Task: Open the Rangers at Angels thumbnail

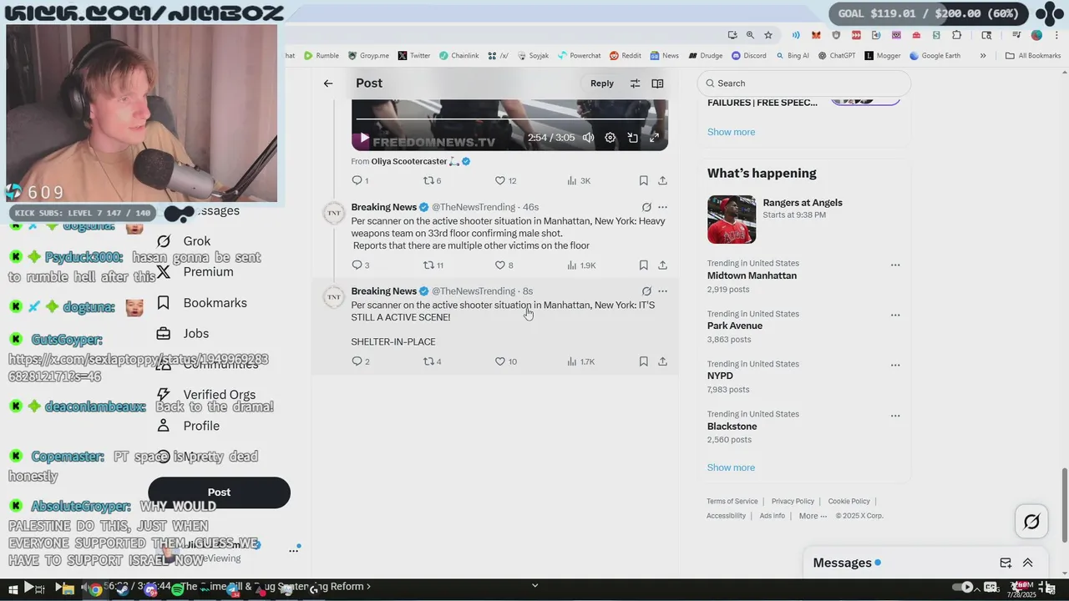Action: (732, 220)
